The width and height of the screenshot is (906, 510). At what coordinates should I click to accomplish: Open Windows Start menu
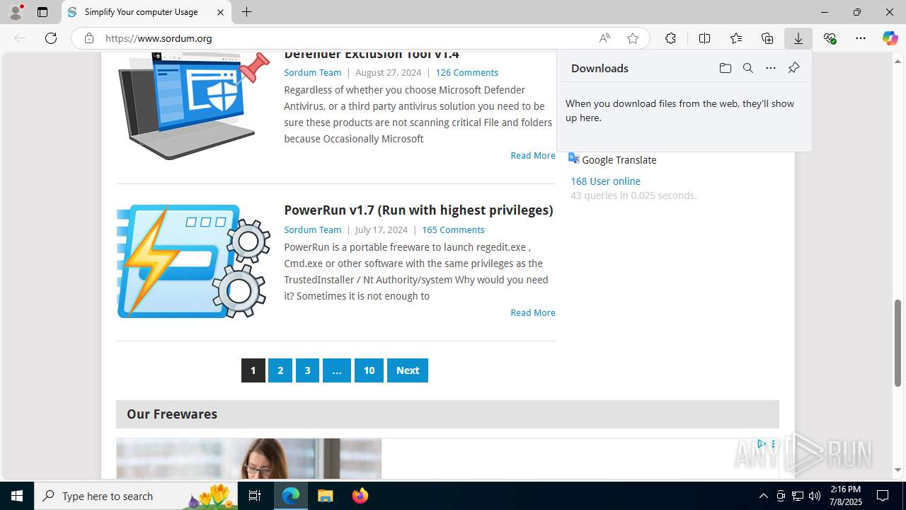17,496
